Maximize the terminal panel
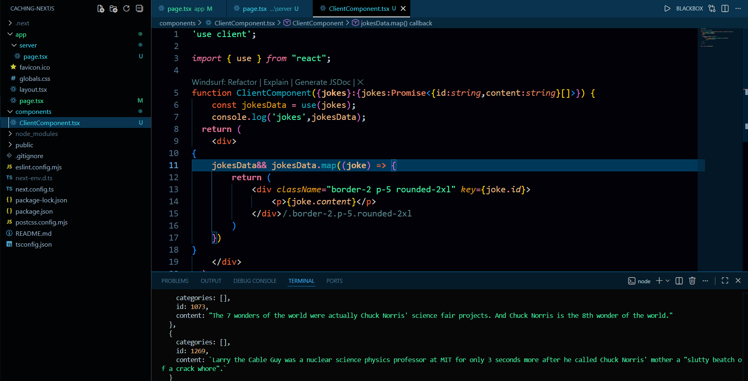The image size is (748, 381). coord(725,280)
